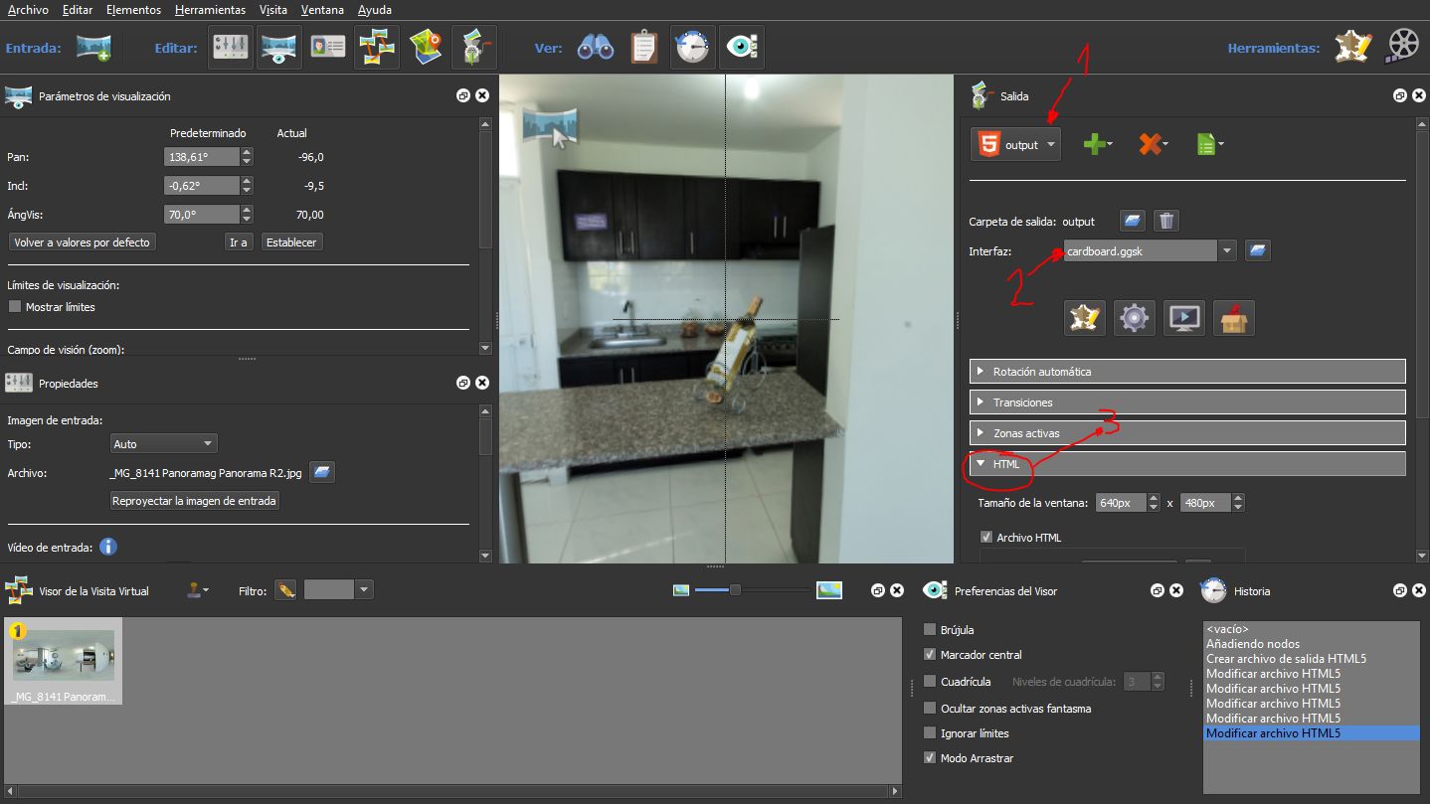The image size is (1430, 804).
Task: Expand the Zonas activas section
Action: tap(1187, 432)
